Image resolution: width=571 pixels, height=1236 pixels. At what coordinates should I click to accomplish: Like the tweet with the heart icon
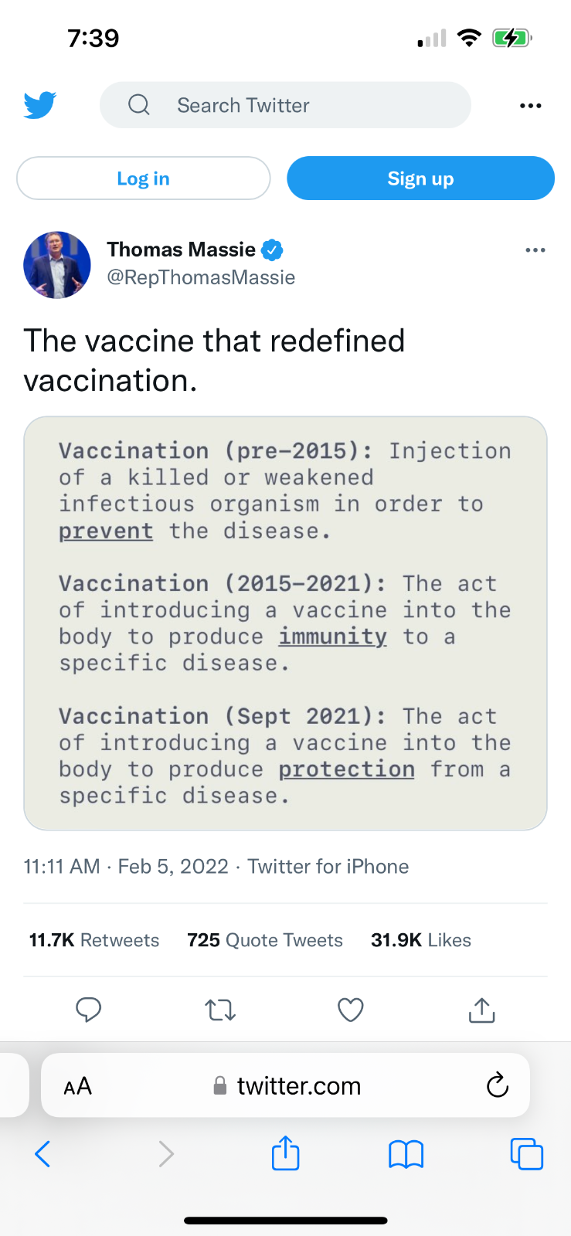click(351, 1010)
